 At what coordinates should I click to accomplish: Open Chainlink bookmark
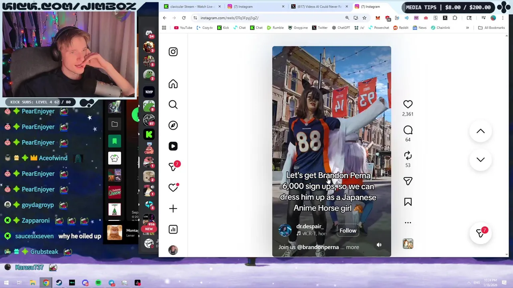pyautogui.click(x=440, y=28)
